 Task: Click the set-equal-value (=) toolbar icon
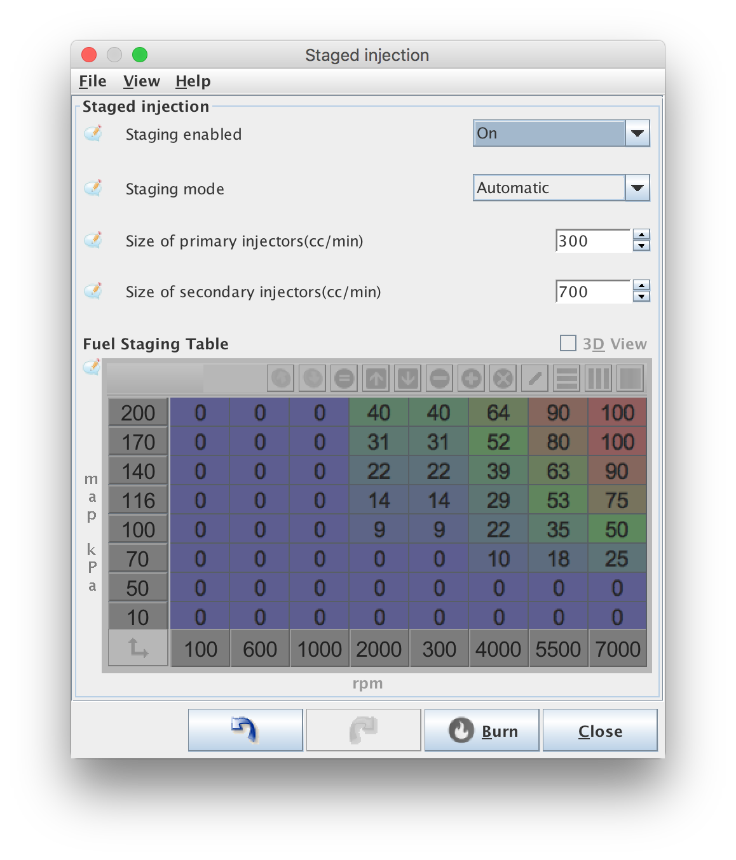[344, 379]
